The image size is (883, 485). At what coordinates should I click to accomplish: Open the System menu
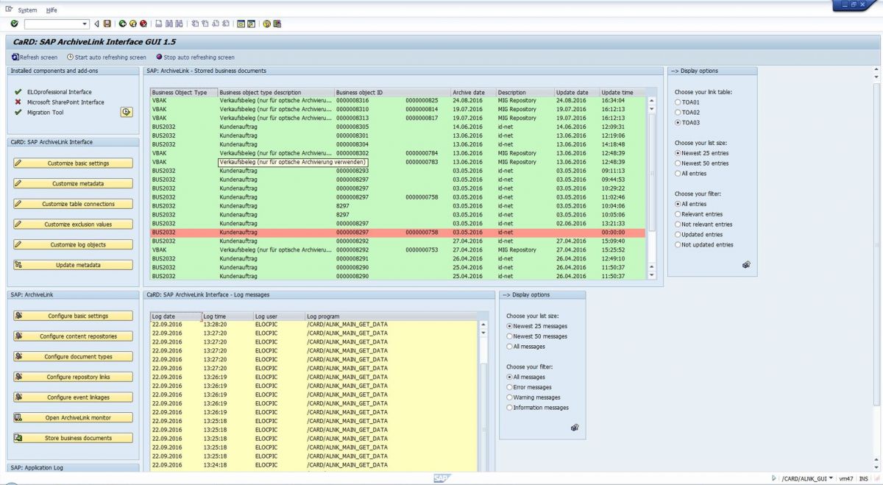[27, 10]
